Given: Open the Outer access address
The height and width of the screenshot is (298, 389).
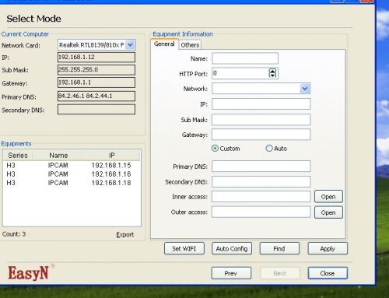Looking at the screenshot, I should tap(328, 212).
